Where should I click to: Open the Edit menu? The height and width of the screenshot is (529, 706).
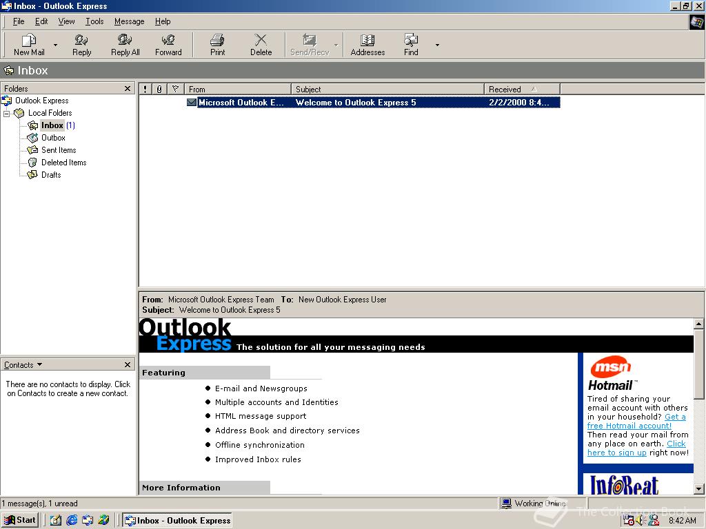point(41,21)
